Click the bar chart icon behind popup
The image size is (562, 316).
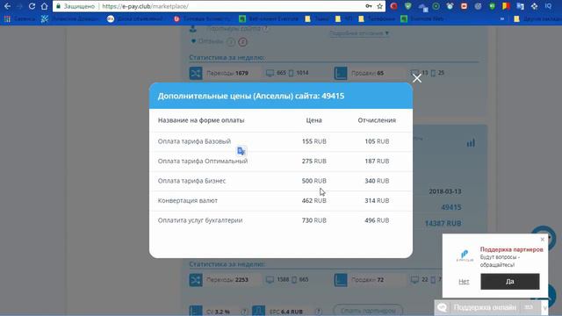(x=471, y=142)
